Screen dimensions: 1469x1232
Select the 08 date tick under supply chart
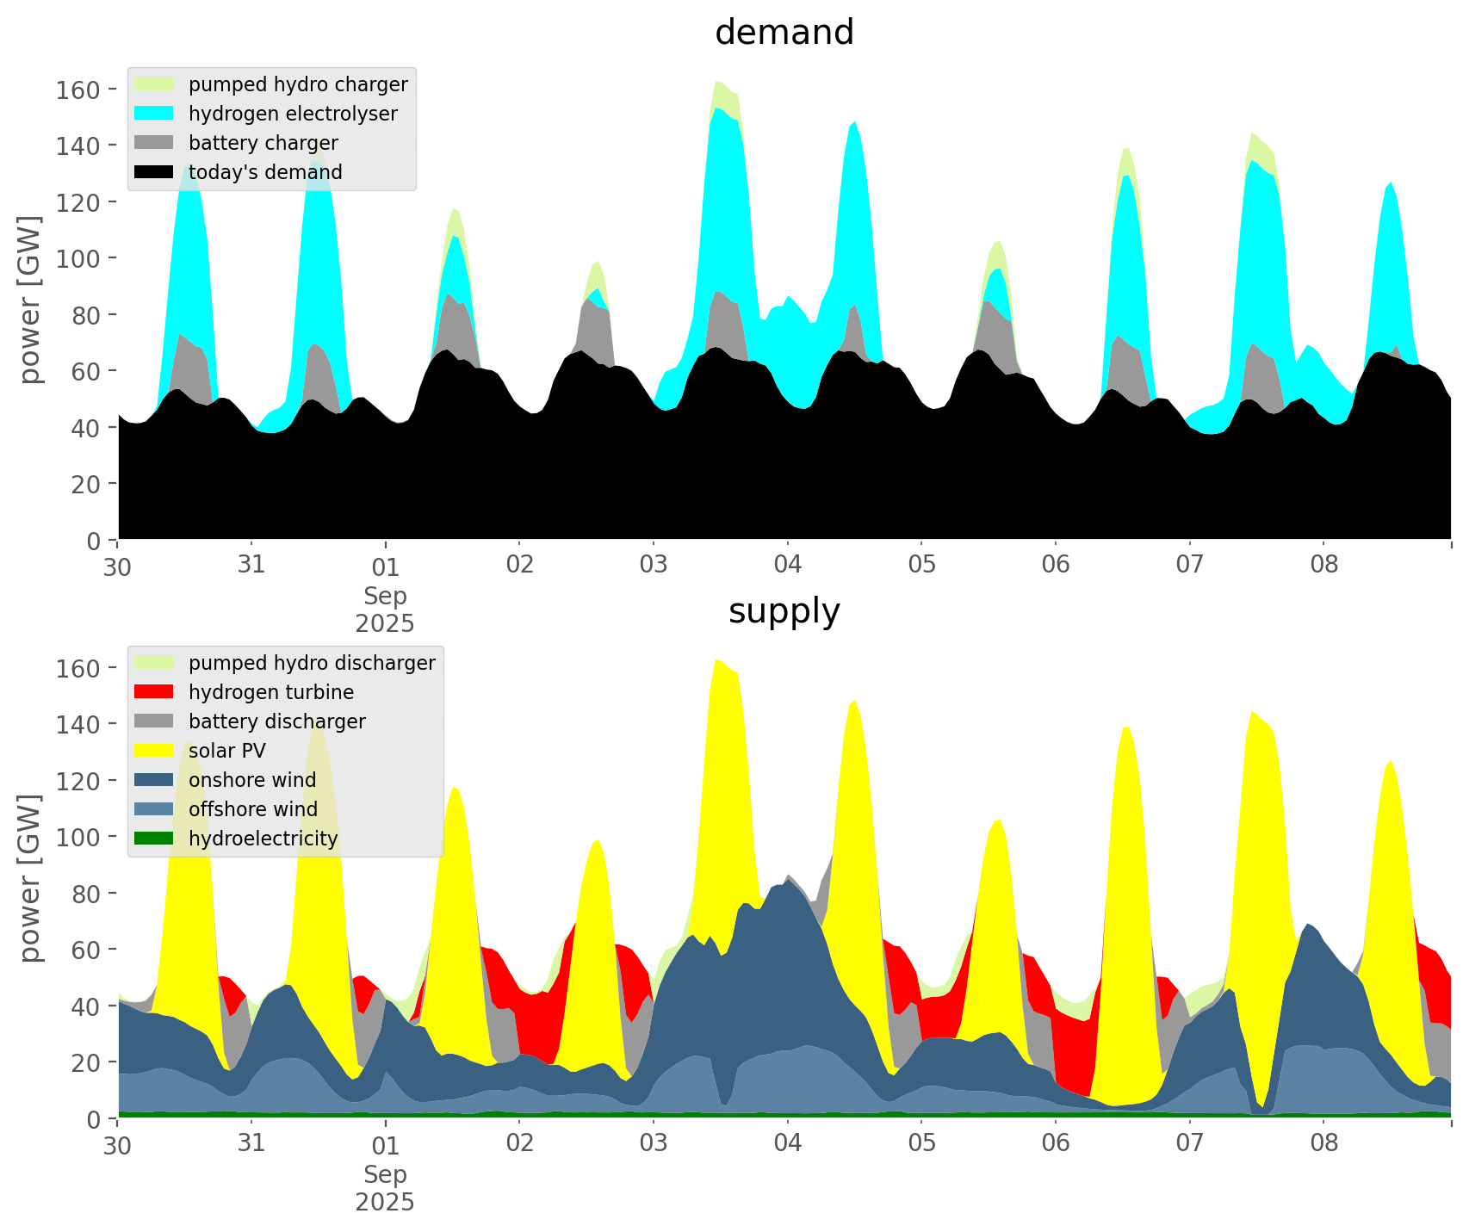(1323, 1144)
